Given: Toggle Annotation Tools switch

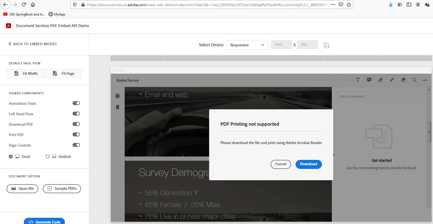Looking at the screenshot, I should click(76, 103).
